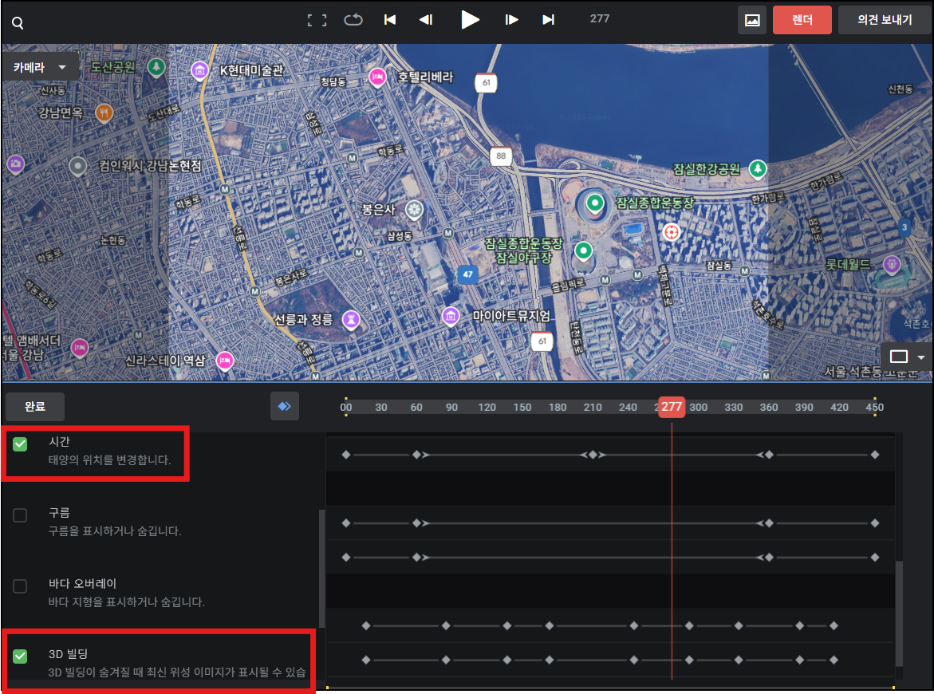
Task: Check the 바다 오버레이 checkbox
Action: click(x=20, y=586)
